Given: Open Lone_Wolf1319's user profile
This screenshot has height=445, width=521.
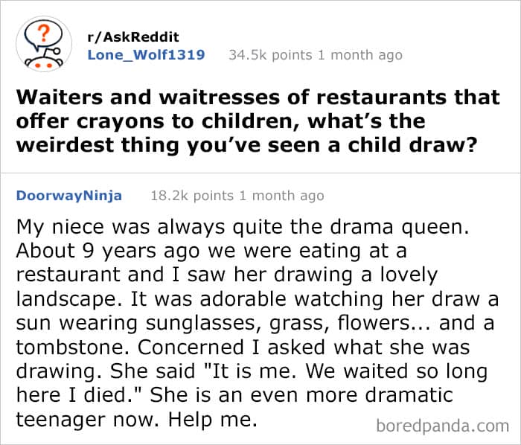Looking at the screenshot, I should click(x=147, y=54).
